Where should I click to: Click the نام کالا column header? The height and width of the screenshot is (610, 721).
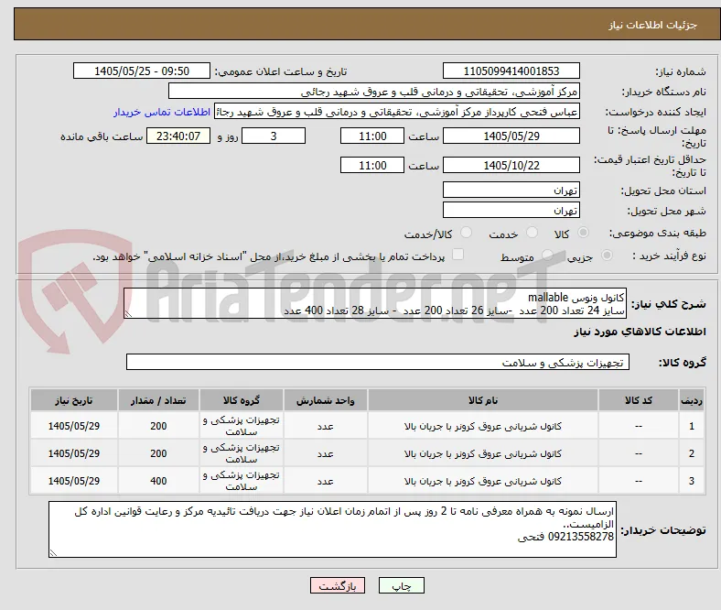coord(483,400)
